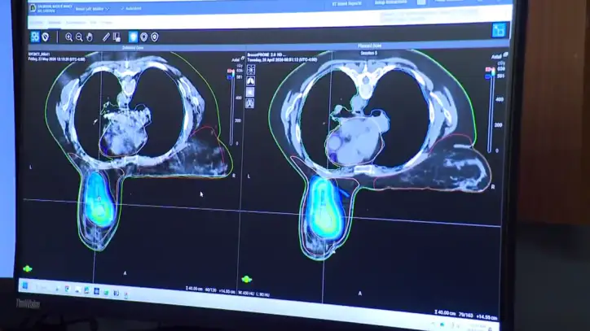Adjust the dose color scale in Planned Dose pane

tap(491, 110)
